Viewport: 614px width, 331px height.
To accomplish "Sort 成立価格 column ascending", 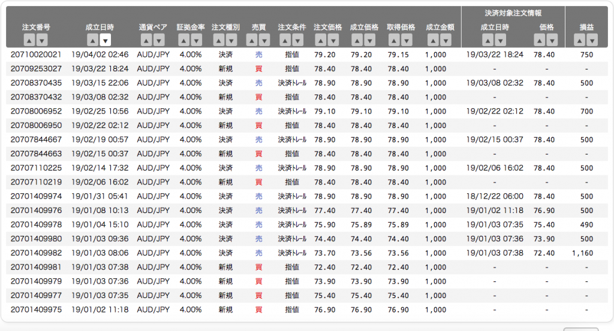I will (357, 40).
